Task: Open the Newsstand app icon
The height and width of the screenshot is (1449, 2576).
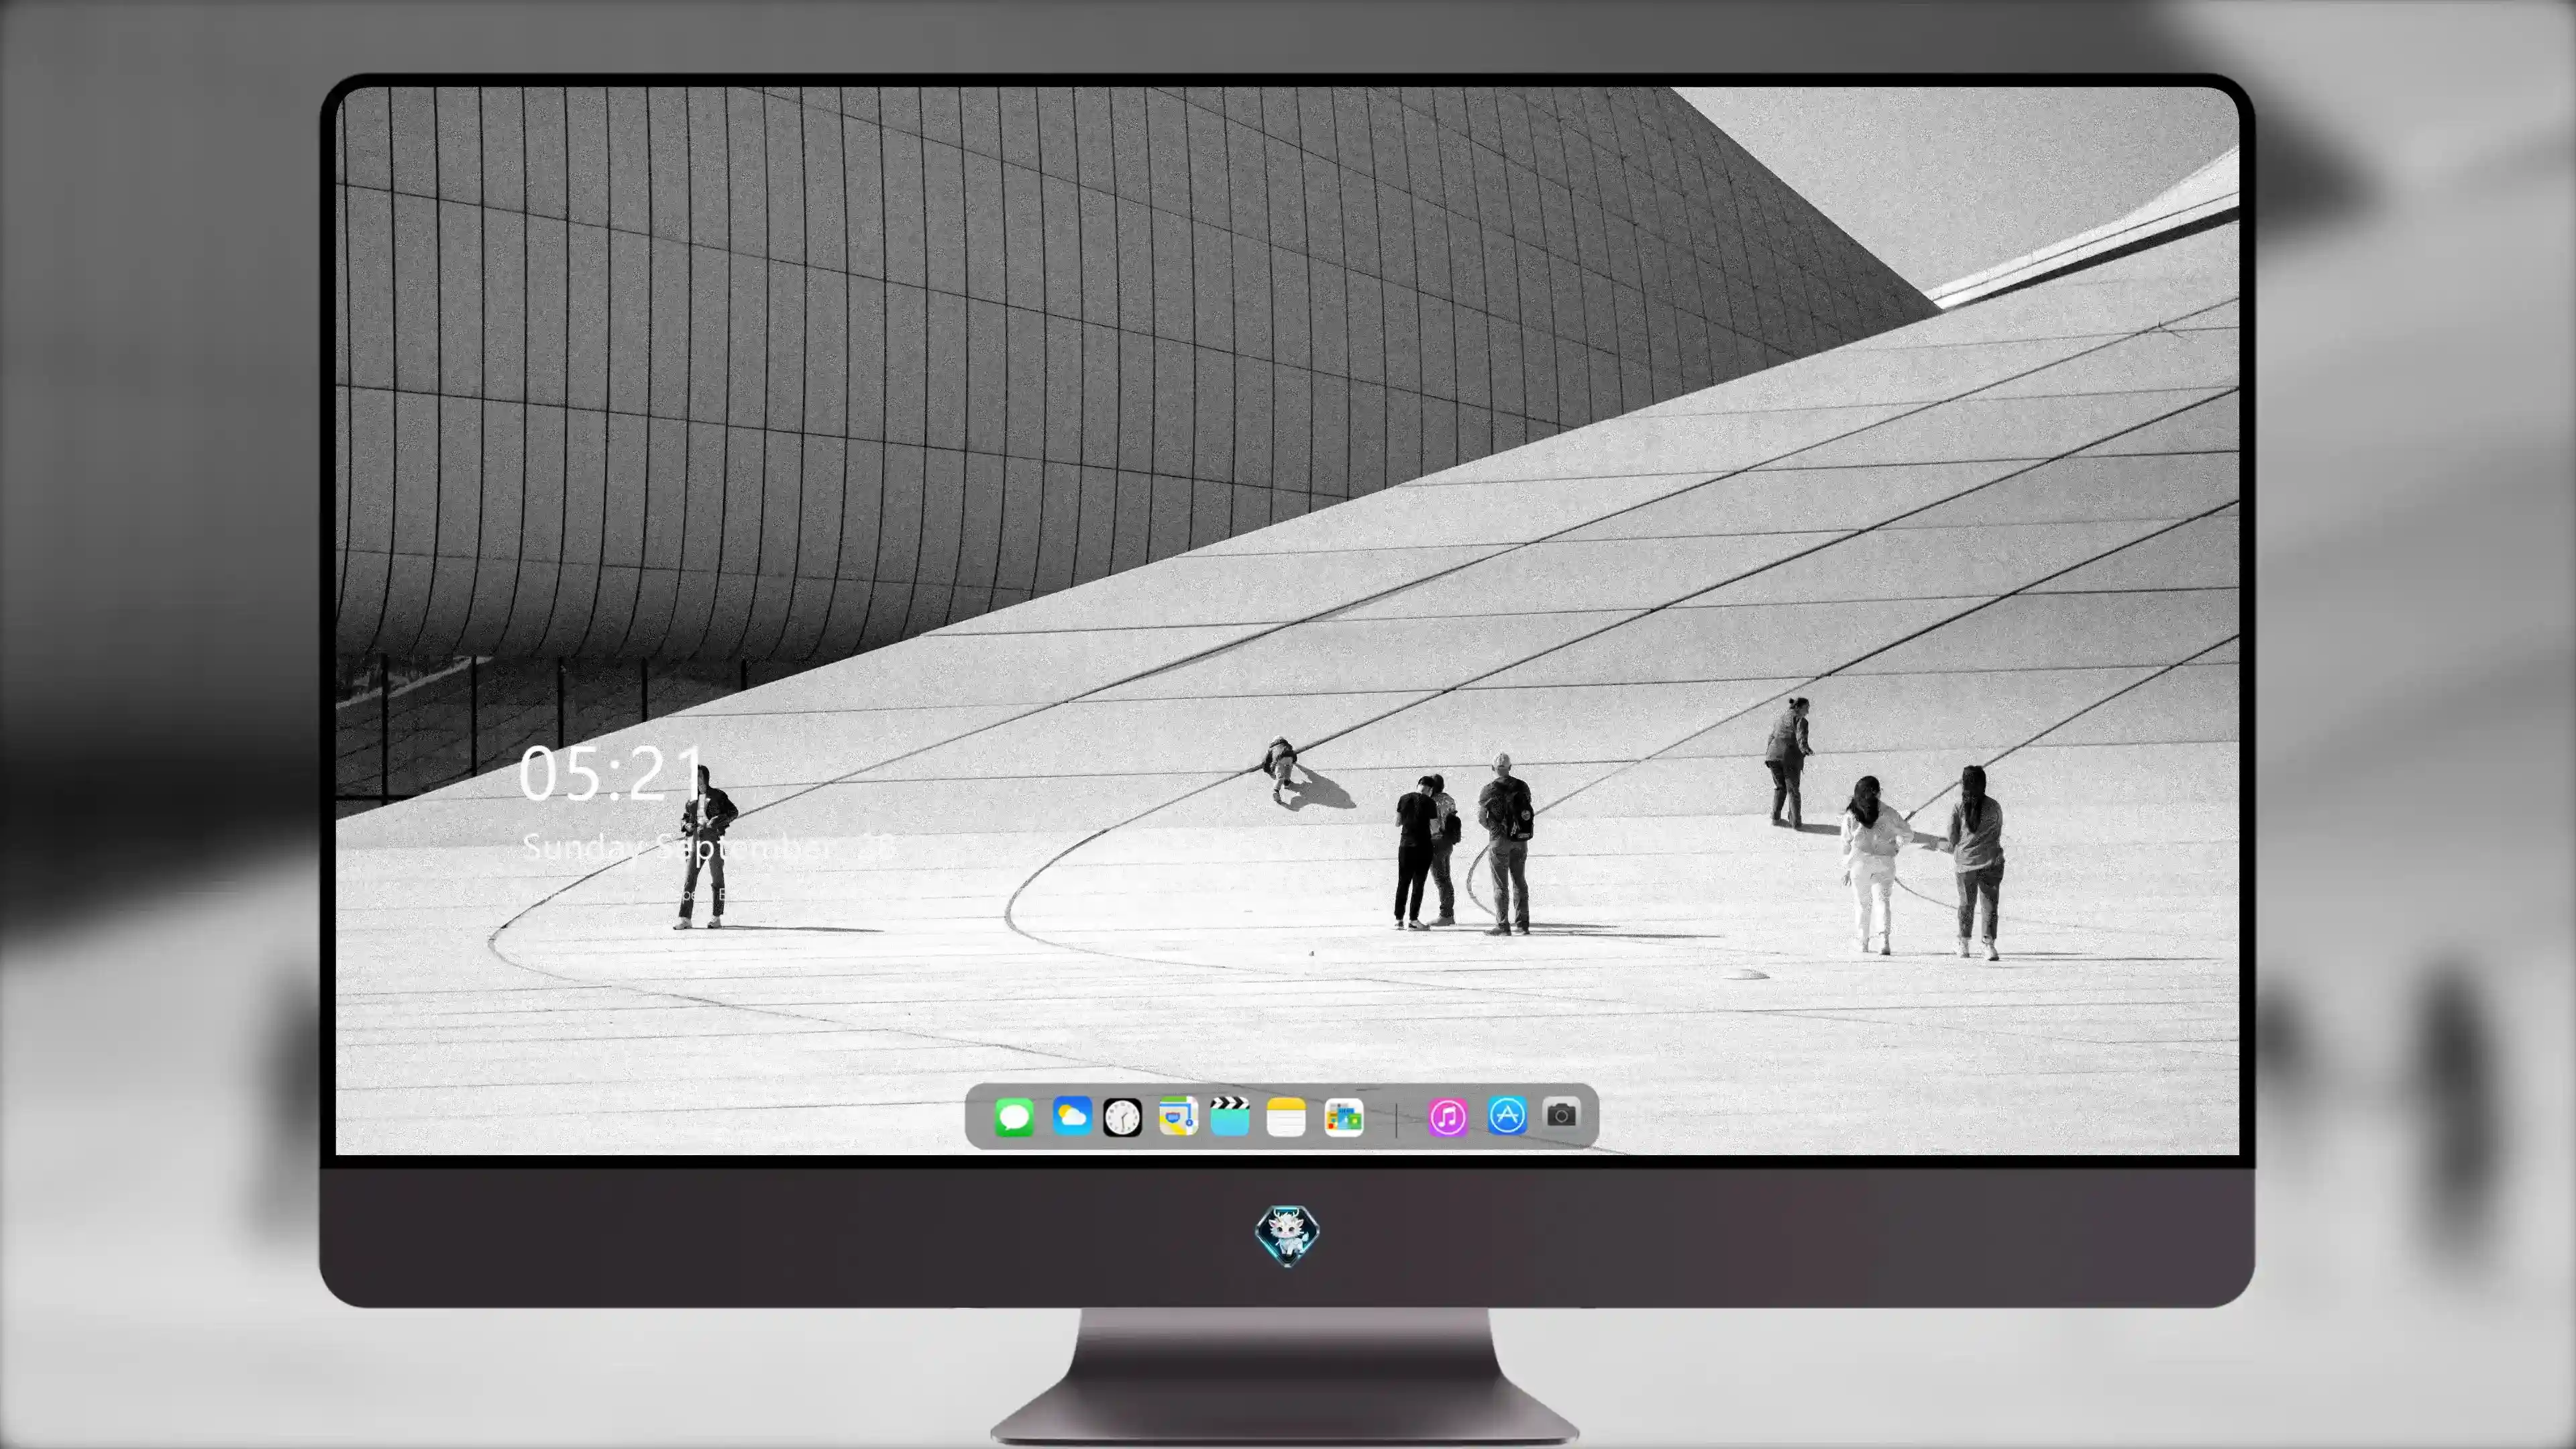Action: point(1344,1117)
